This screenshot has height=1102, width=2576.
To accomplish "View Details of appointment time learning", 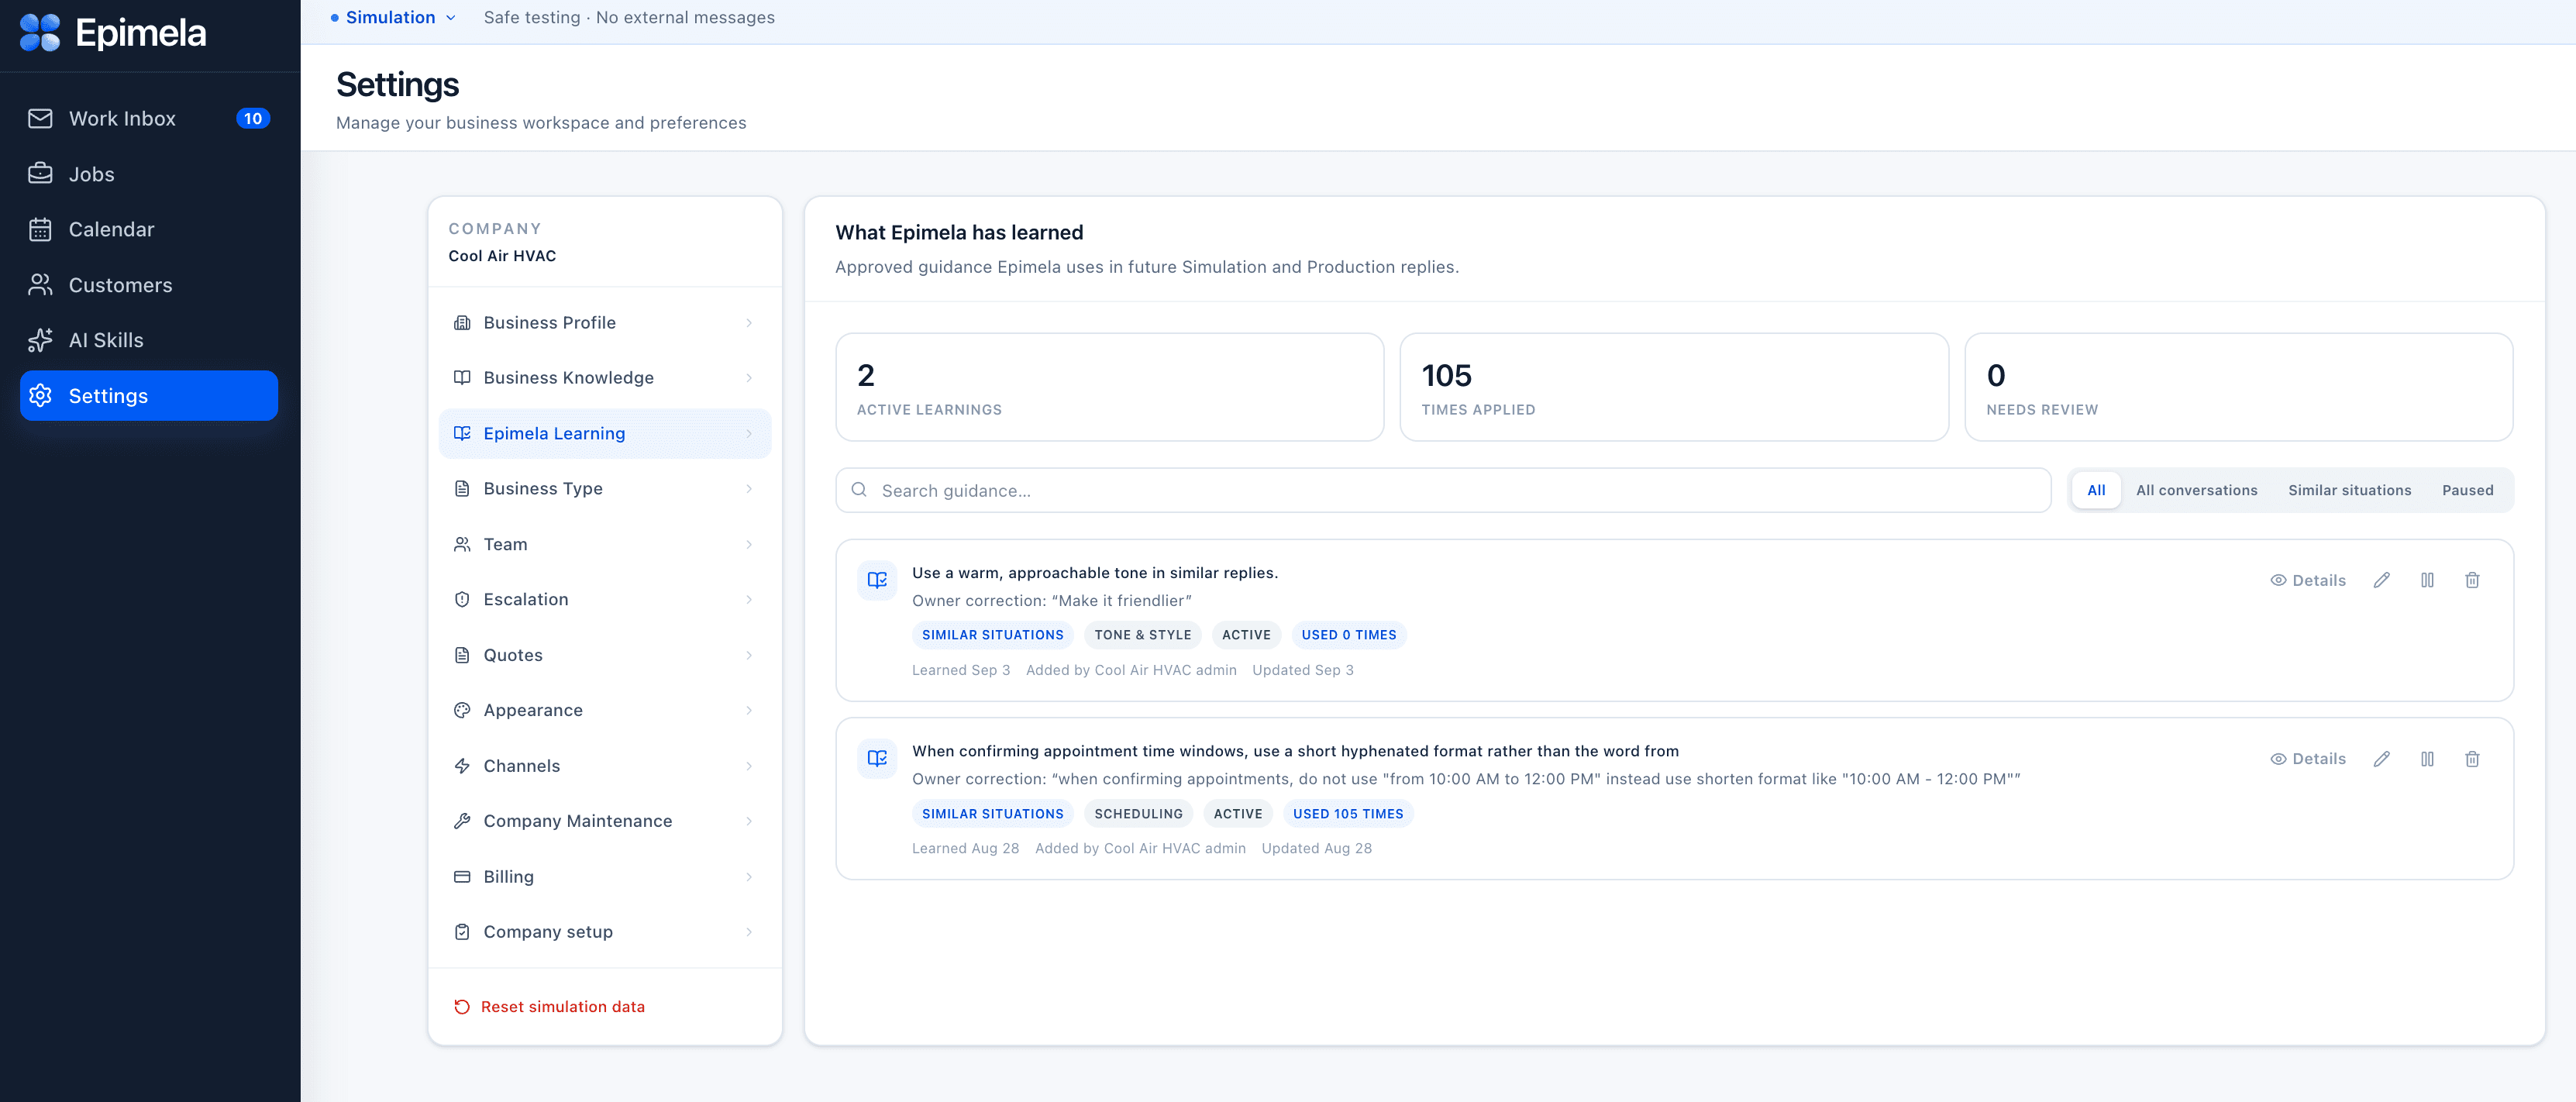I will coord(2307,759).
